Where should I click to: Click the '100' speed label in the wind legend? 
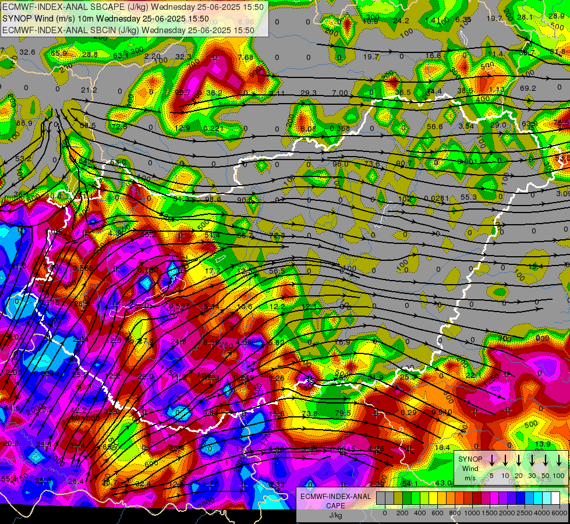tap(559, 476)
